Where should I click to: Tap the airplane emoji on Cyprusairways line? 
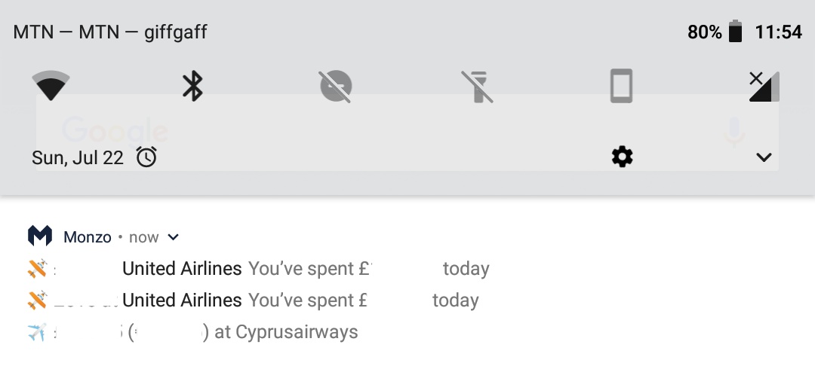(37, 332)
